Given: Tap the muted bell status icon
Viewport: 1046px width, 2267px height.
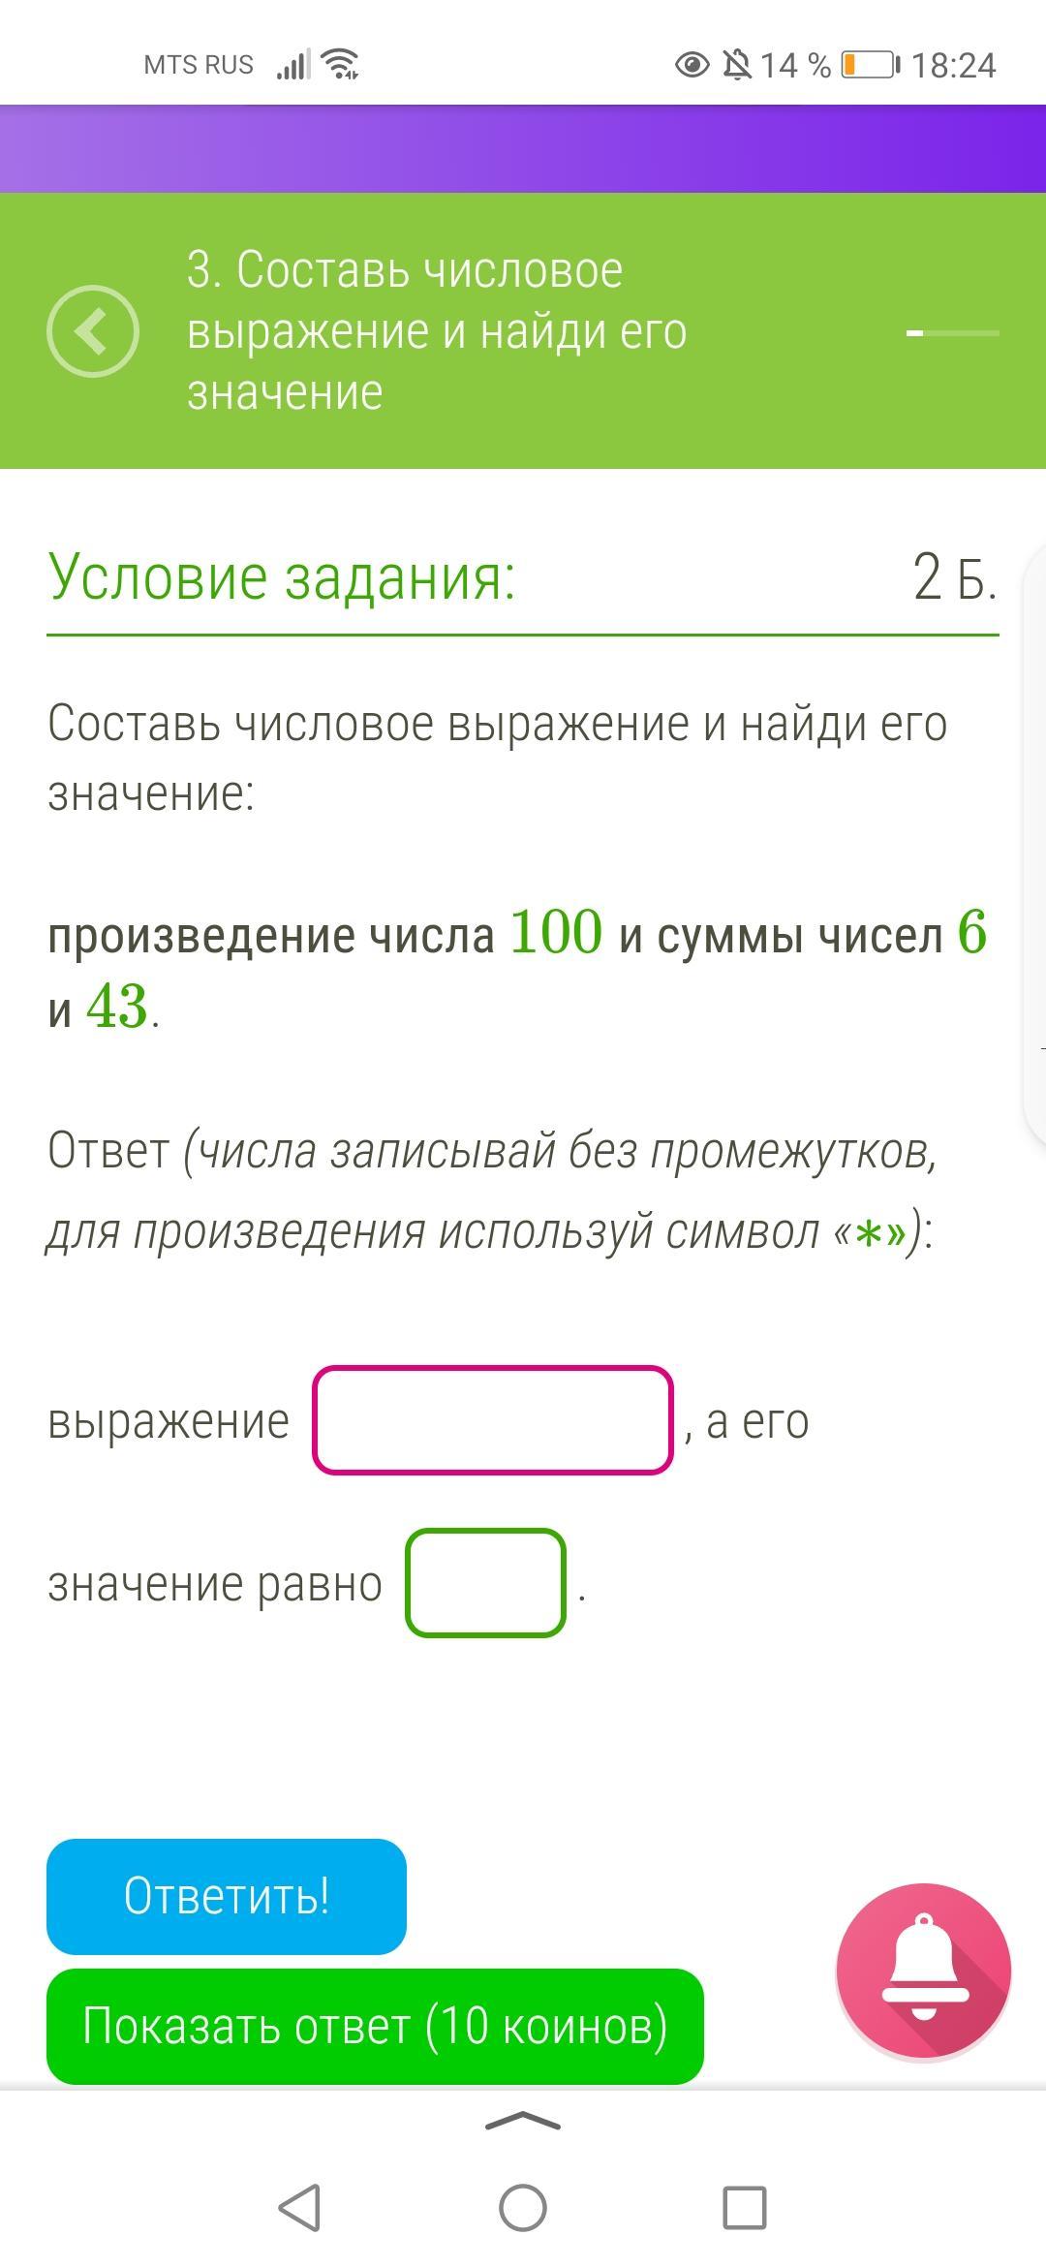Looking at the screenshot, I should (x=737, y=65).
